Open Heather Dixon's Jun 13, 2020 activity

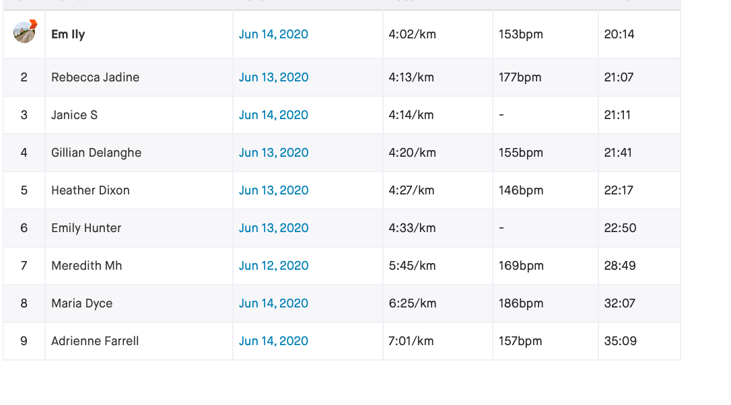pos(273,190)
